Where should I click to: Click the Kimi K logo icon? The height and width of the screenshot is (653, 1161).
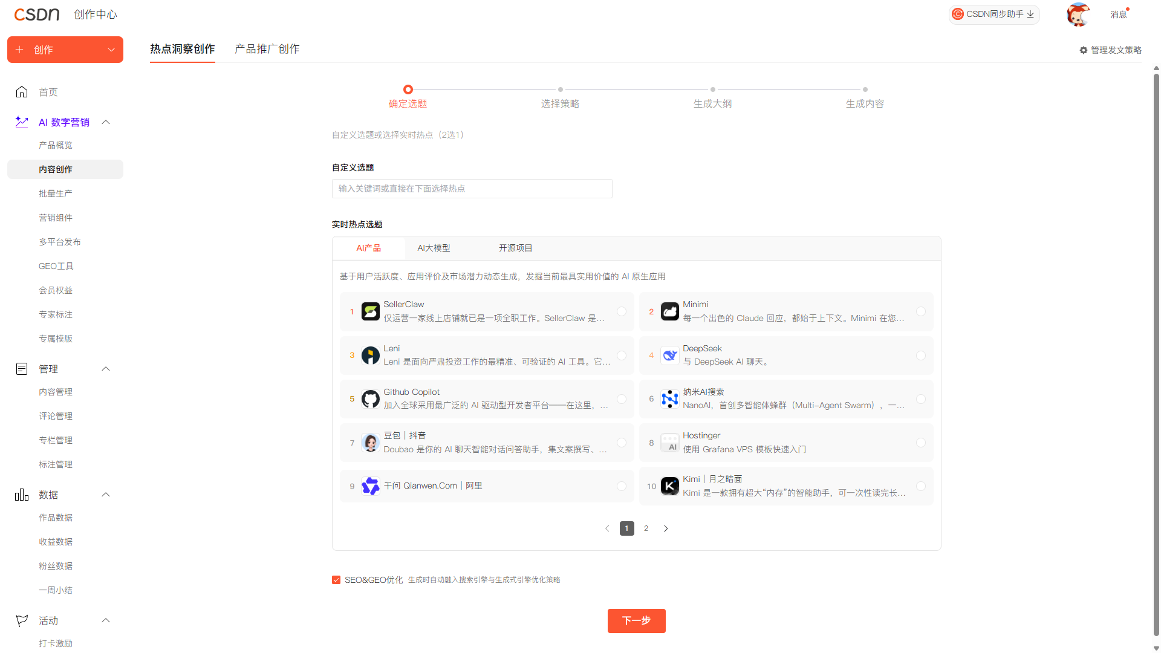pos(669,486)
